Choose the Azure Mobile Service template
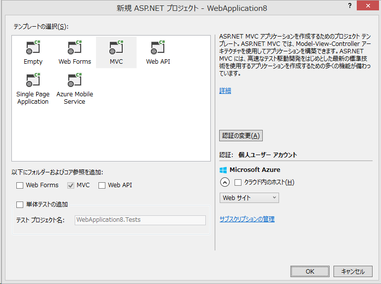The image size is (381, 284). coord(75,88)
